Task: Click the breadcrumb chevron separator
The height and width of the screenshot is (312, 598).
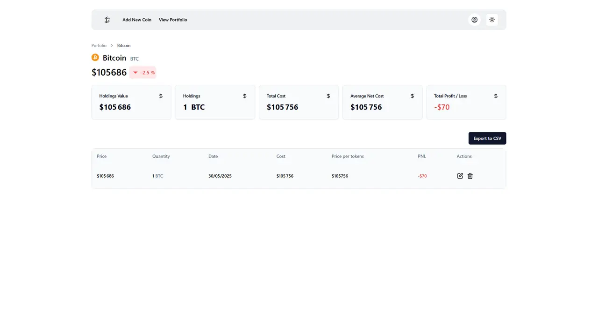Action: tap(112, 45)
